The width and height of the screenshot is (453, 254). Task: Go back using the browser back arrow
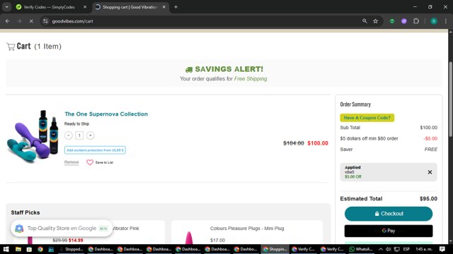pyautogui.click(x=8, y=21)
